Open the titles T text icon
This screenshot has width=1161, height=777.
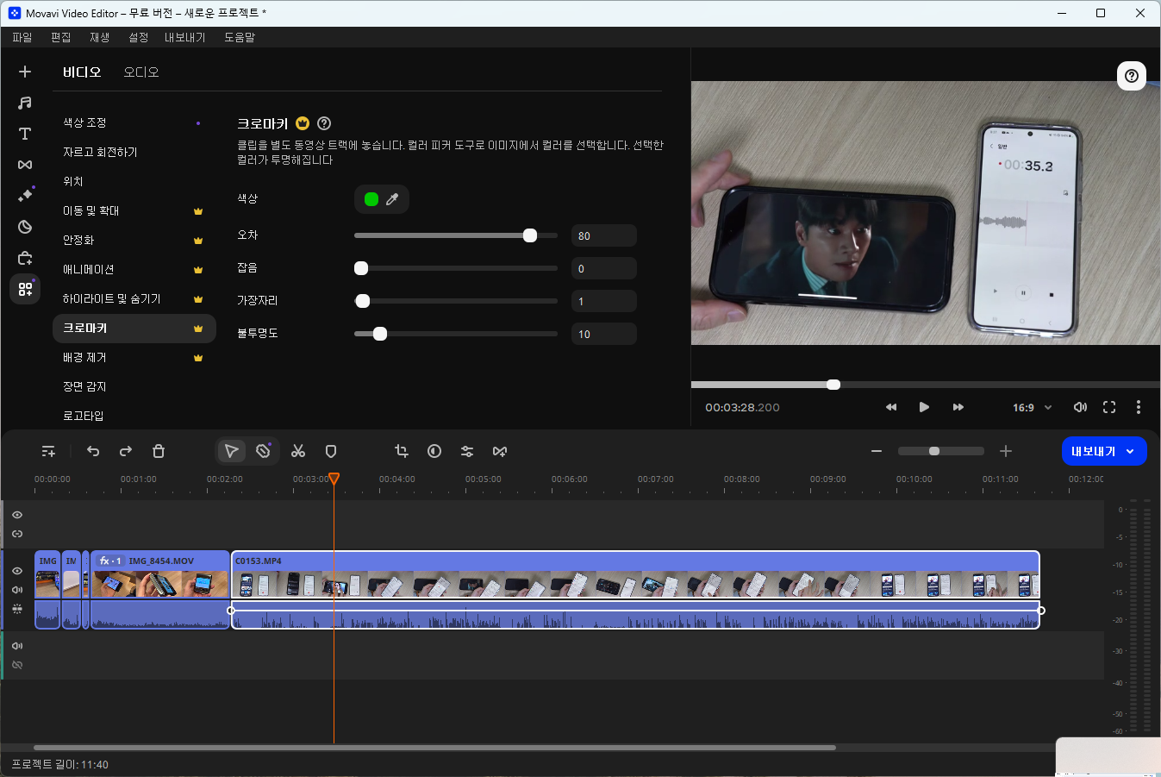click(25, 134)
